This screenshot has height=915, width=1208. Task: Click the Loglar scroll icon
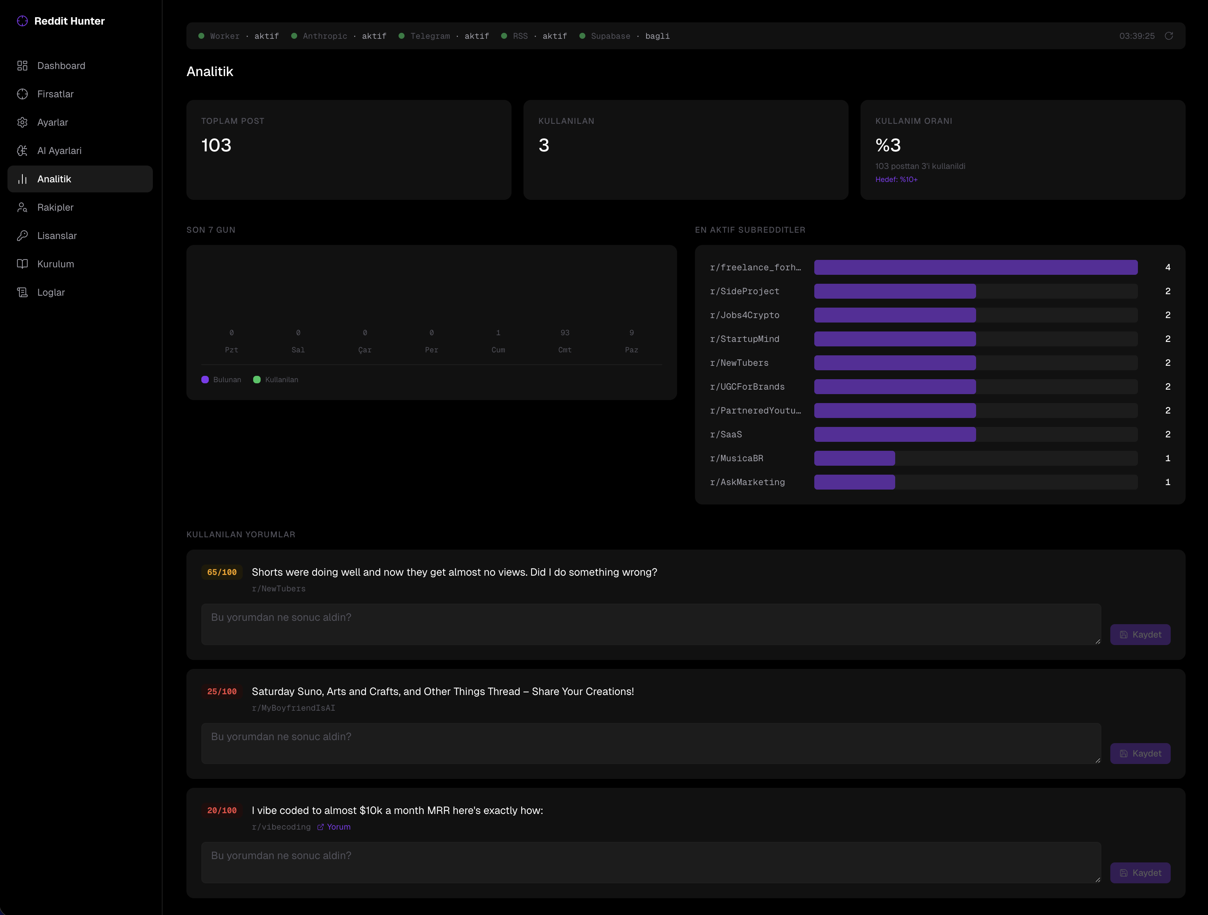point(22,292)
